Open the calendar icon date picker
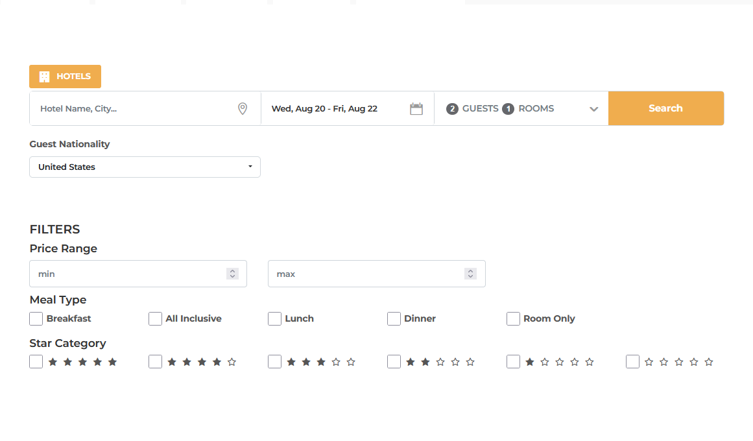Viewport: 753px width, 441px height. (416, 109)
